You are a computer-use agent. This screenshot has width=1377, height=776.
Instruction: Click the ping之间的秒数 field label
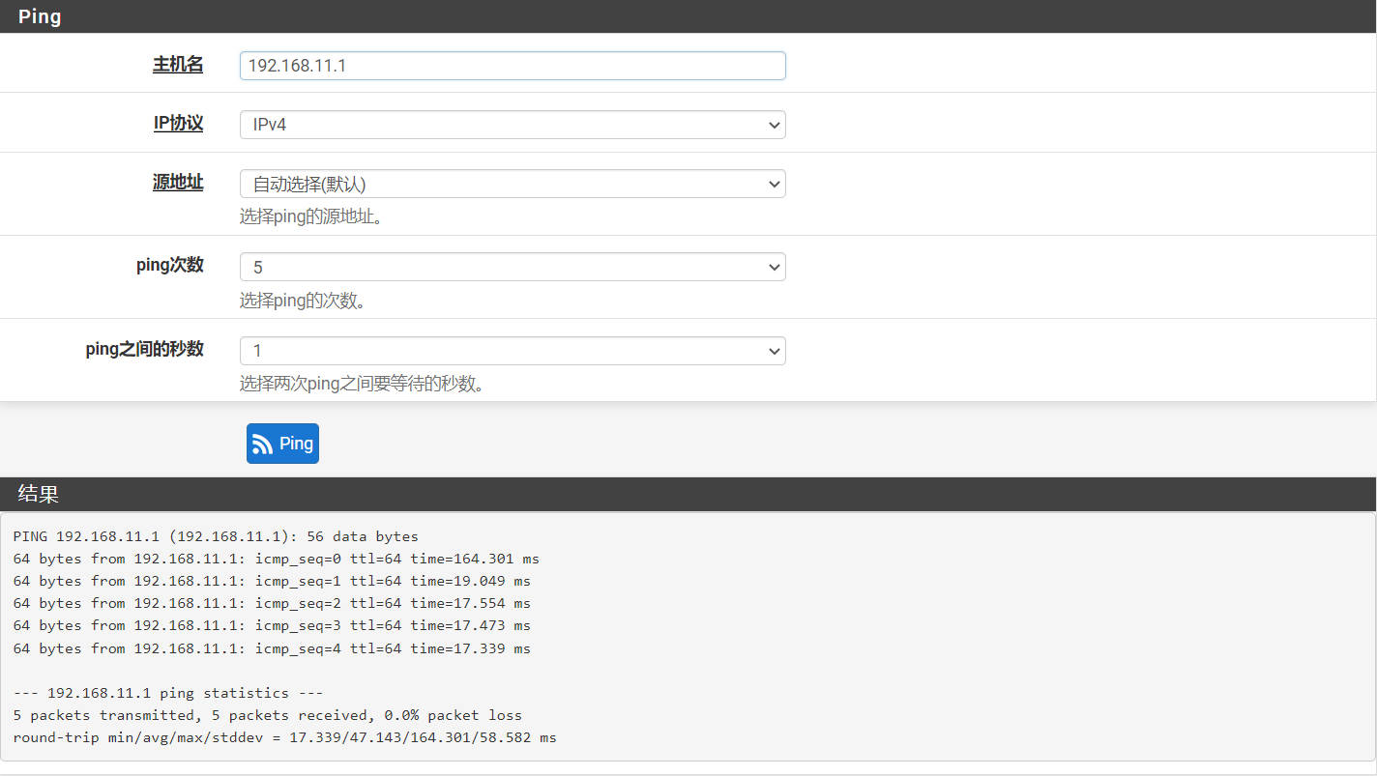(145, 349)
